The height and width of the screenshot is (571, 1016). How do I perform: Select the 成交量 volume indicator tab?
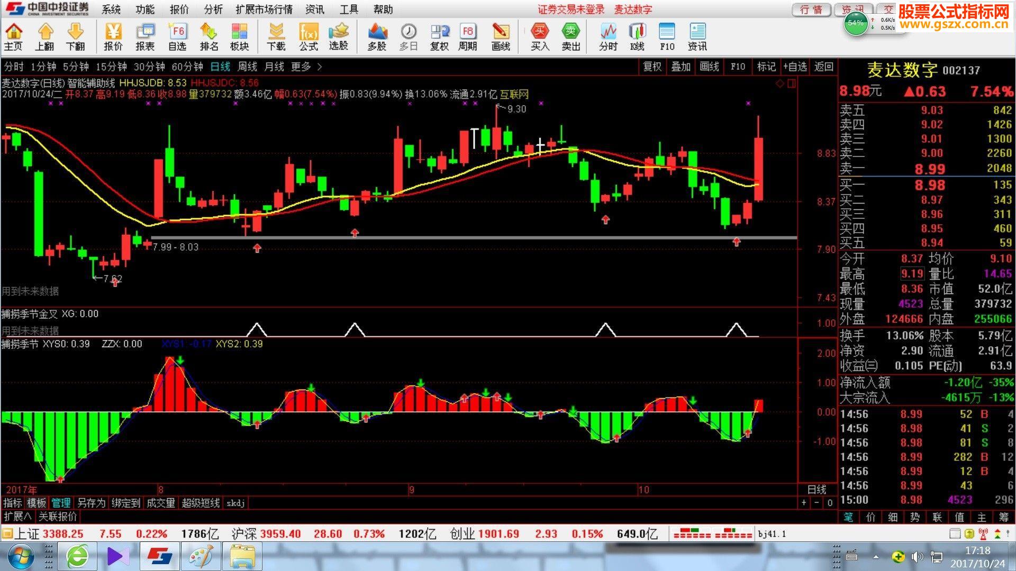point(160,503)
